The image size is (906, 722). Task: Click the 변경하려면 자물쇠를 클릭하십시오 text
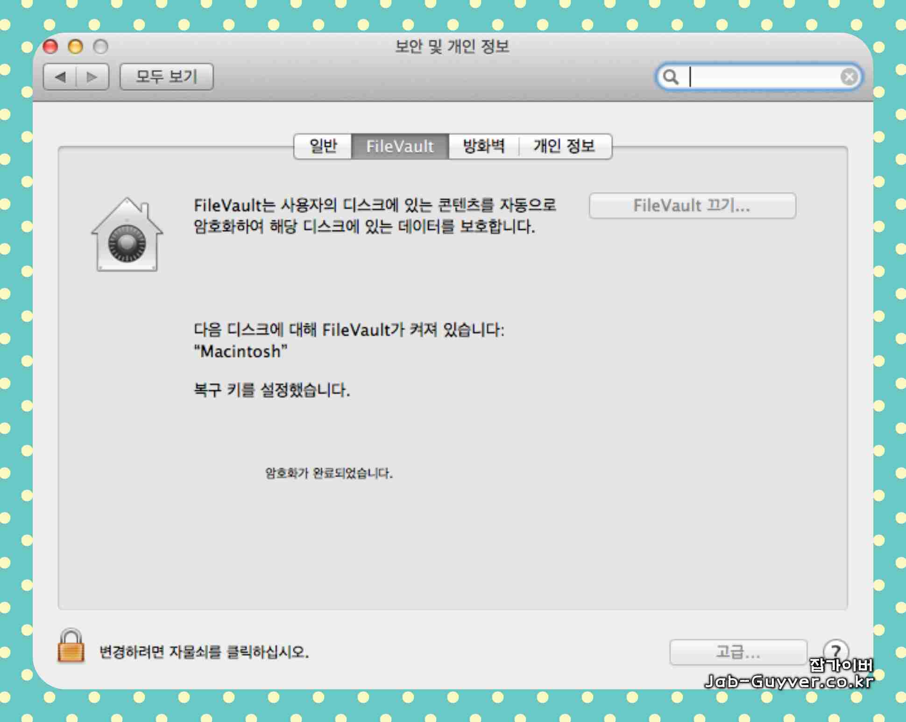(204, 651)
